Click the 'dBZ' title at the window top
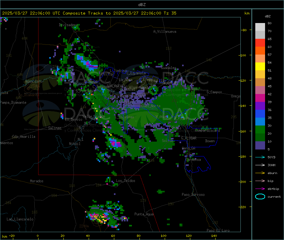Viewport: 284px width, 240px height. 142,5
